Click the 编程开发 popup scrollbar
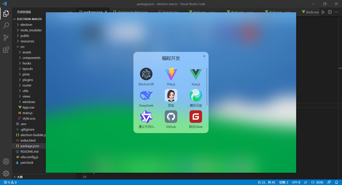 click(x=207, y=86)
